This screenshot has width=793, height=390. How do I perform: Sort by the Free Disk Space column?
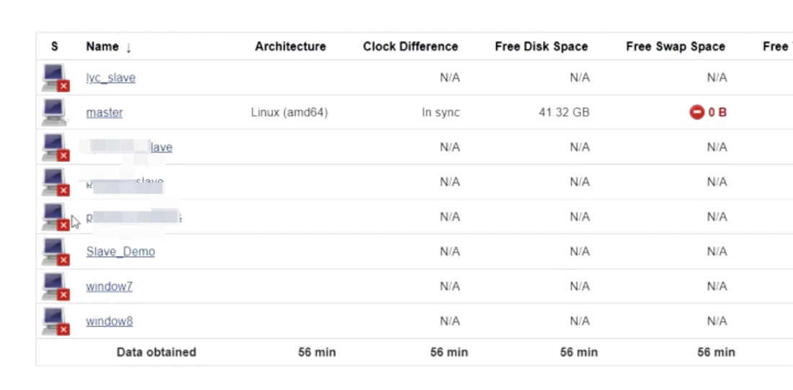coord(541,47)
